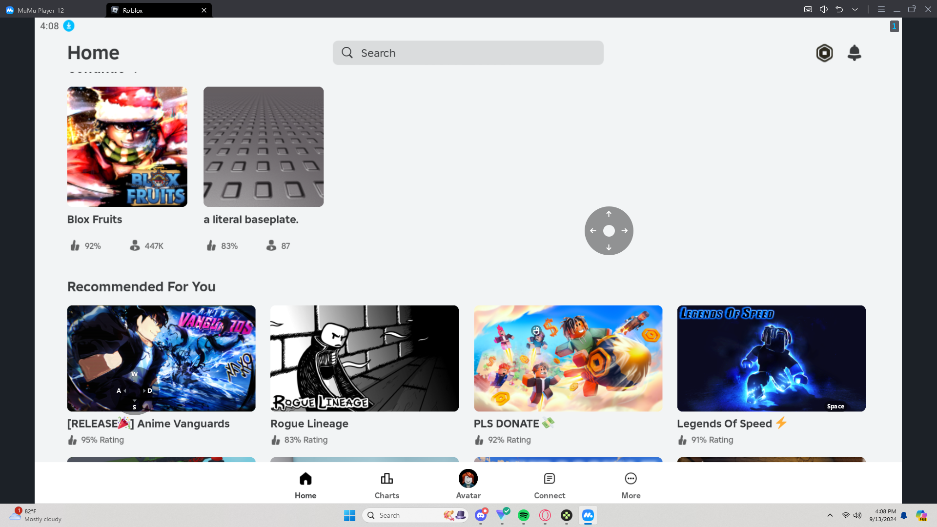Viewport: 937px width, 527px height.
Task: Open taskbar clock and date
Action: click(x=883, y=515)
